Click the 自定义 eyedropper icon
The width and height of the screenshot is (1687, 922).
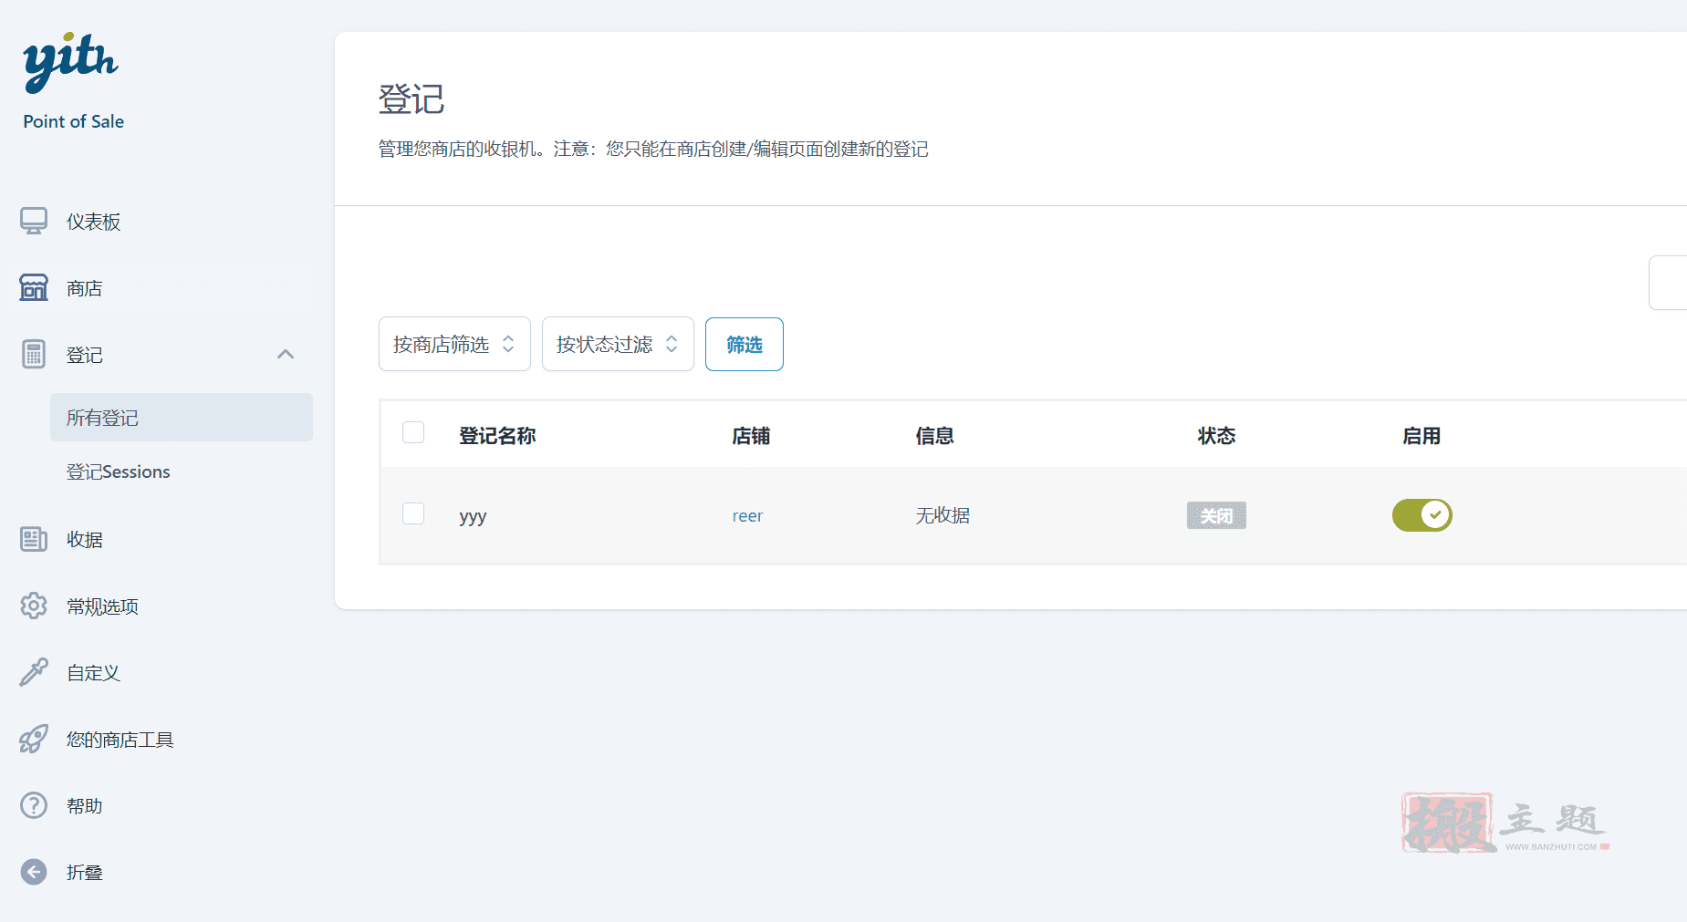click(34, 672)
